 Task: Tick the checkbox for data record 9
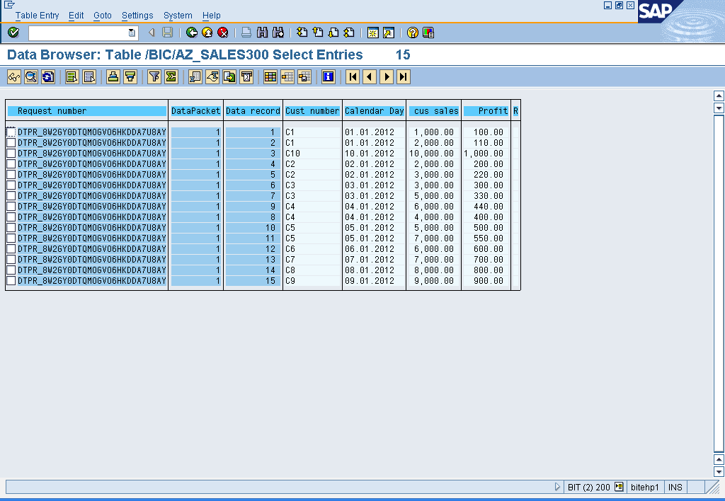pos(11,207)
